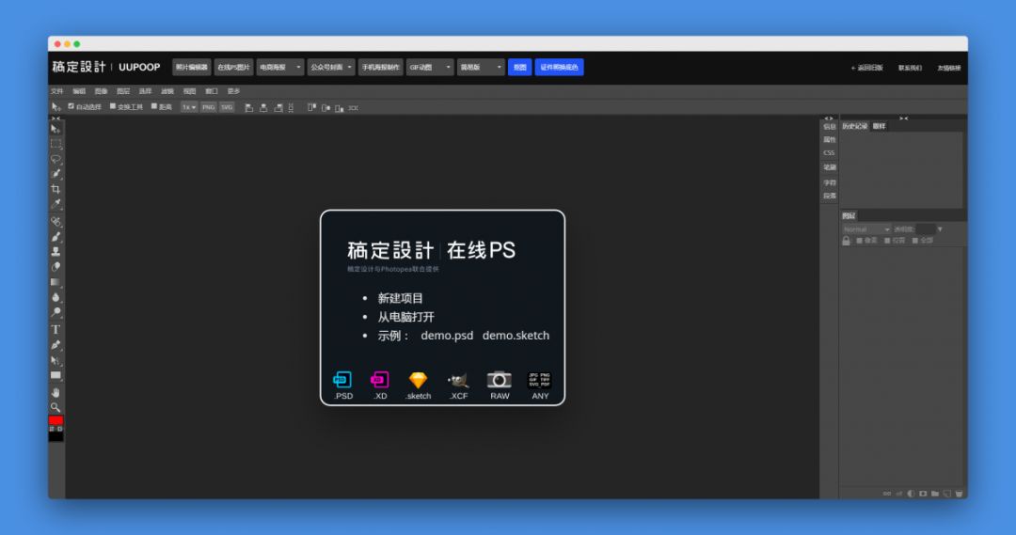The height and width of the screenshot is (535, 1016).
Task: Click the red foreground color swatch
Action: tap(56, 420)
